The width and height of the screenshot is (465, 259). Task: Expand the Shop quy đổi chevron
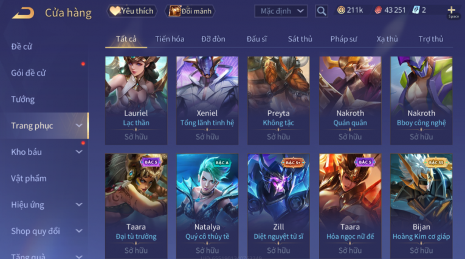pos(79,231)
